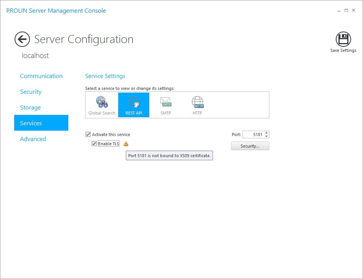Maximize the PROLIN console window
Image resolution: width=363 pixels, height=279 pixels.
tap(346, 10)
